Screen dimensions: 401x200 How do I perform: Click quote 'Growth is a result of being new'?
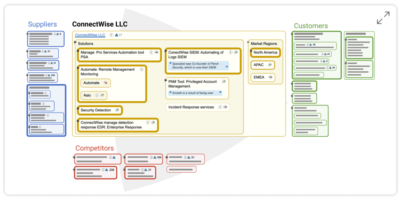tap(195, 93)
